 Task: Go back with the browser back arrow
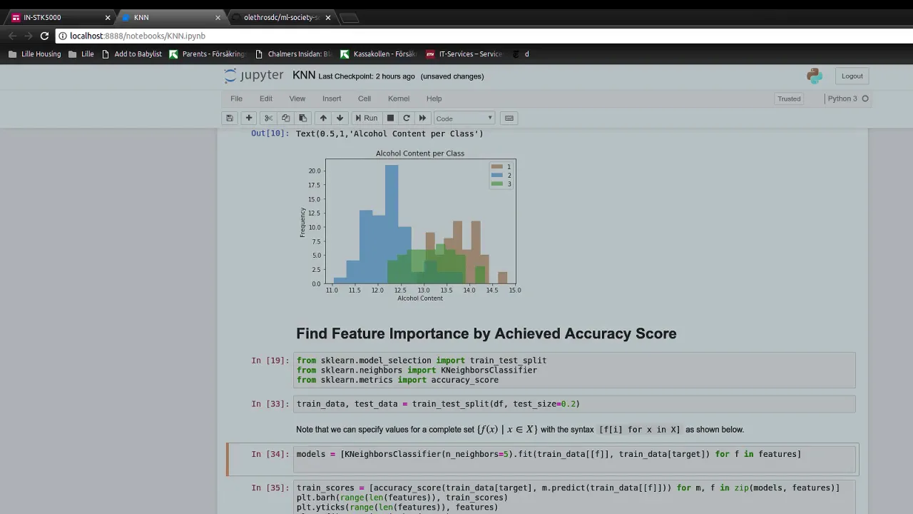pyautogui.click(x=12, y=36)
